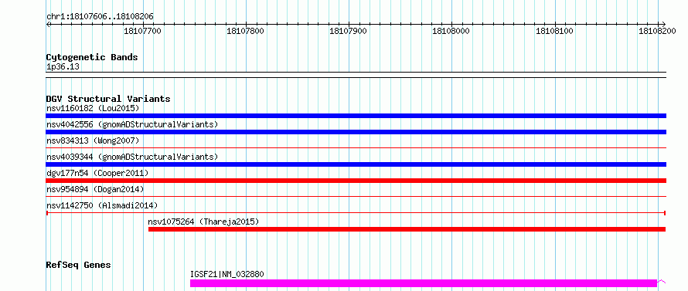Open the nsv4042556 gnomAD variant label

(x=132, y=124)
